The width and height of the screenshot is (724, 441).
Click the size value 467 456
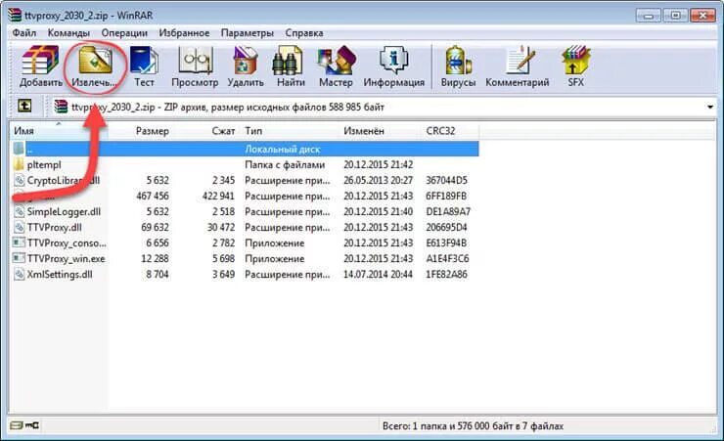click(x=153, y=196)
